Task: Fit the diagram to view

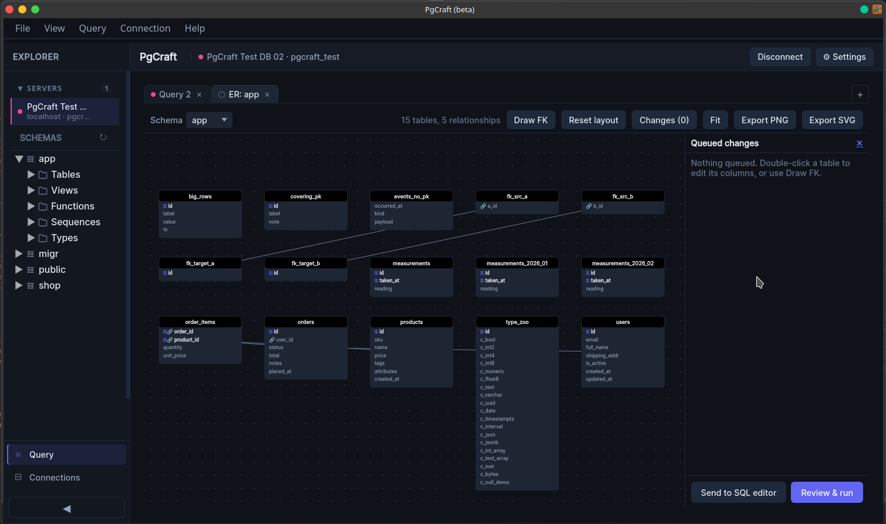Action: (x=715, y=120)
